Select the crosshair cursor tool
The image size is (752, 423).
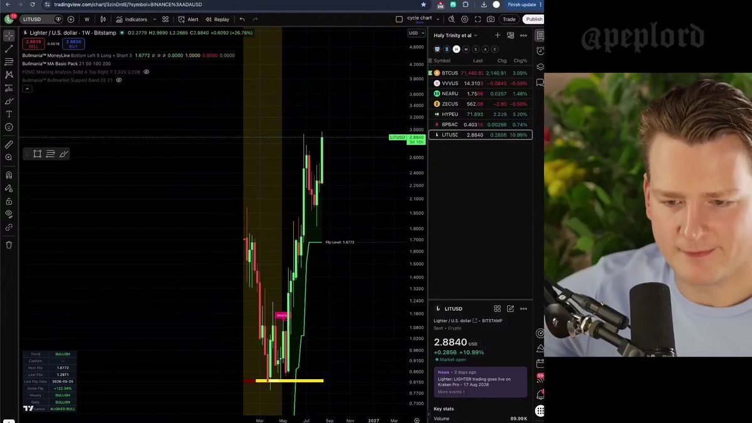pos(9,36)
